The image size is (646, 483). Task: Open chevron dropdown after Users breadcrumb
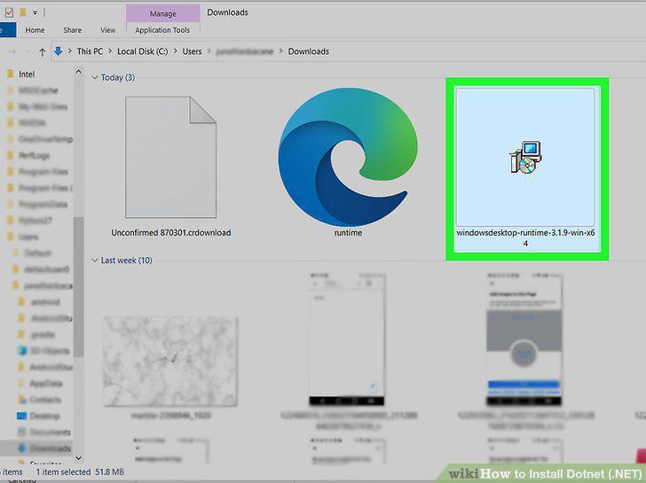(x=209, y=51)
